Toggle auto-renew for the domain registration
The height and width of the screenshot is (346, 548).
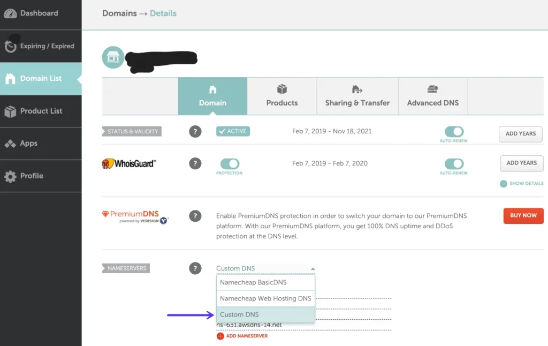coord(454,131)
